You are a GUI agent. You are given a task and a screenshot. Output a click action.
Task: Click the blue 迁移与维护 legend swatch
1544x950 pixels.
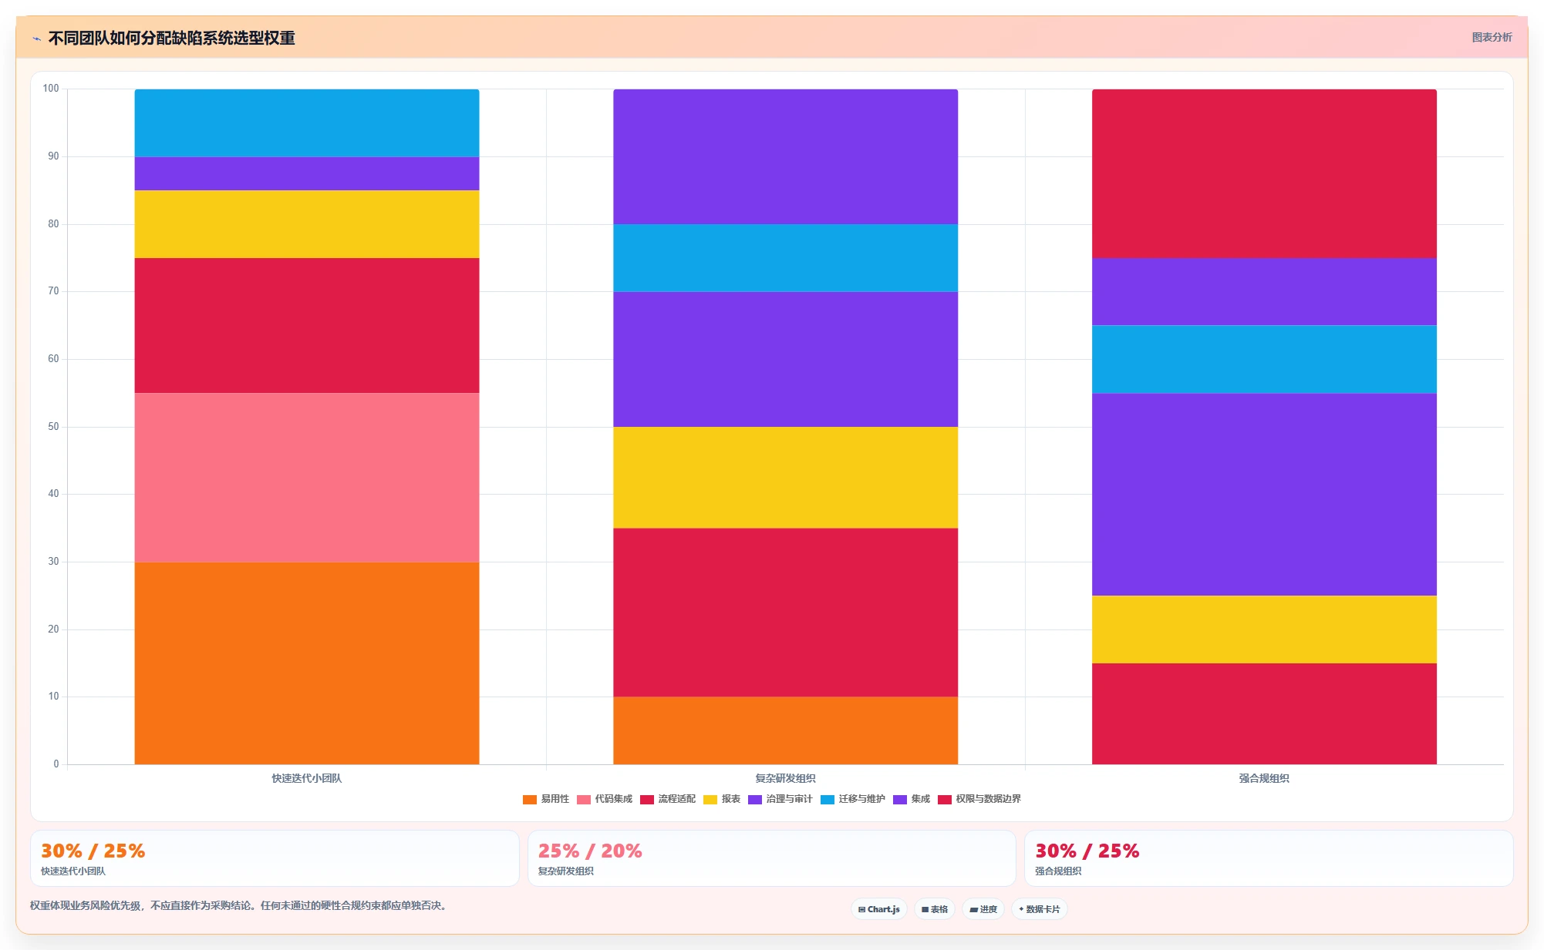coord(828,800)
